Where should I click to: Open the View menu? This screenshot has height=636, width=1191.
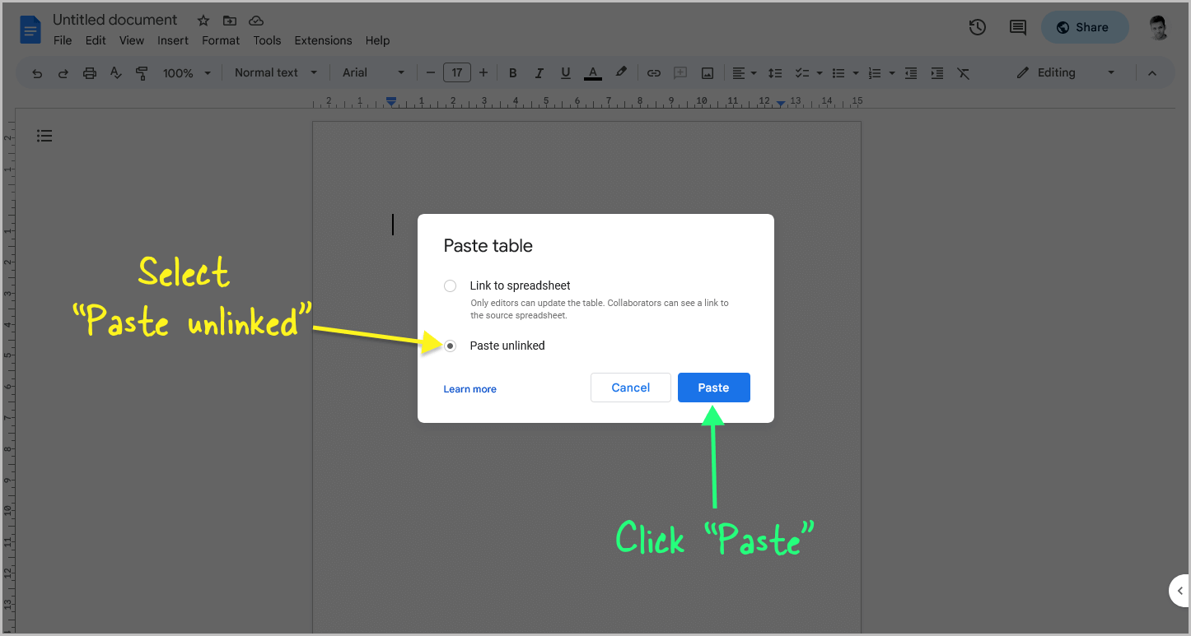pos(132,40)
